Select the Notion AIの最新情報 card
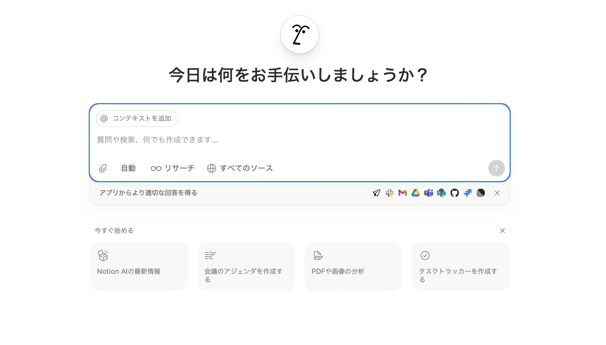Viewport: 606px width, 345px height. (x=139, y=267)
